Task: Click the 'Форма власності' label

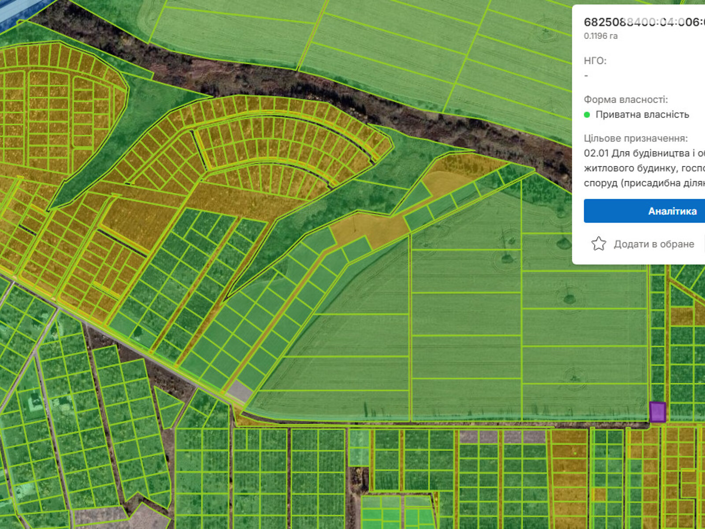Action: [x=626, y=100]
